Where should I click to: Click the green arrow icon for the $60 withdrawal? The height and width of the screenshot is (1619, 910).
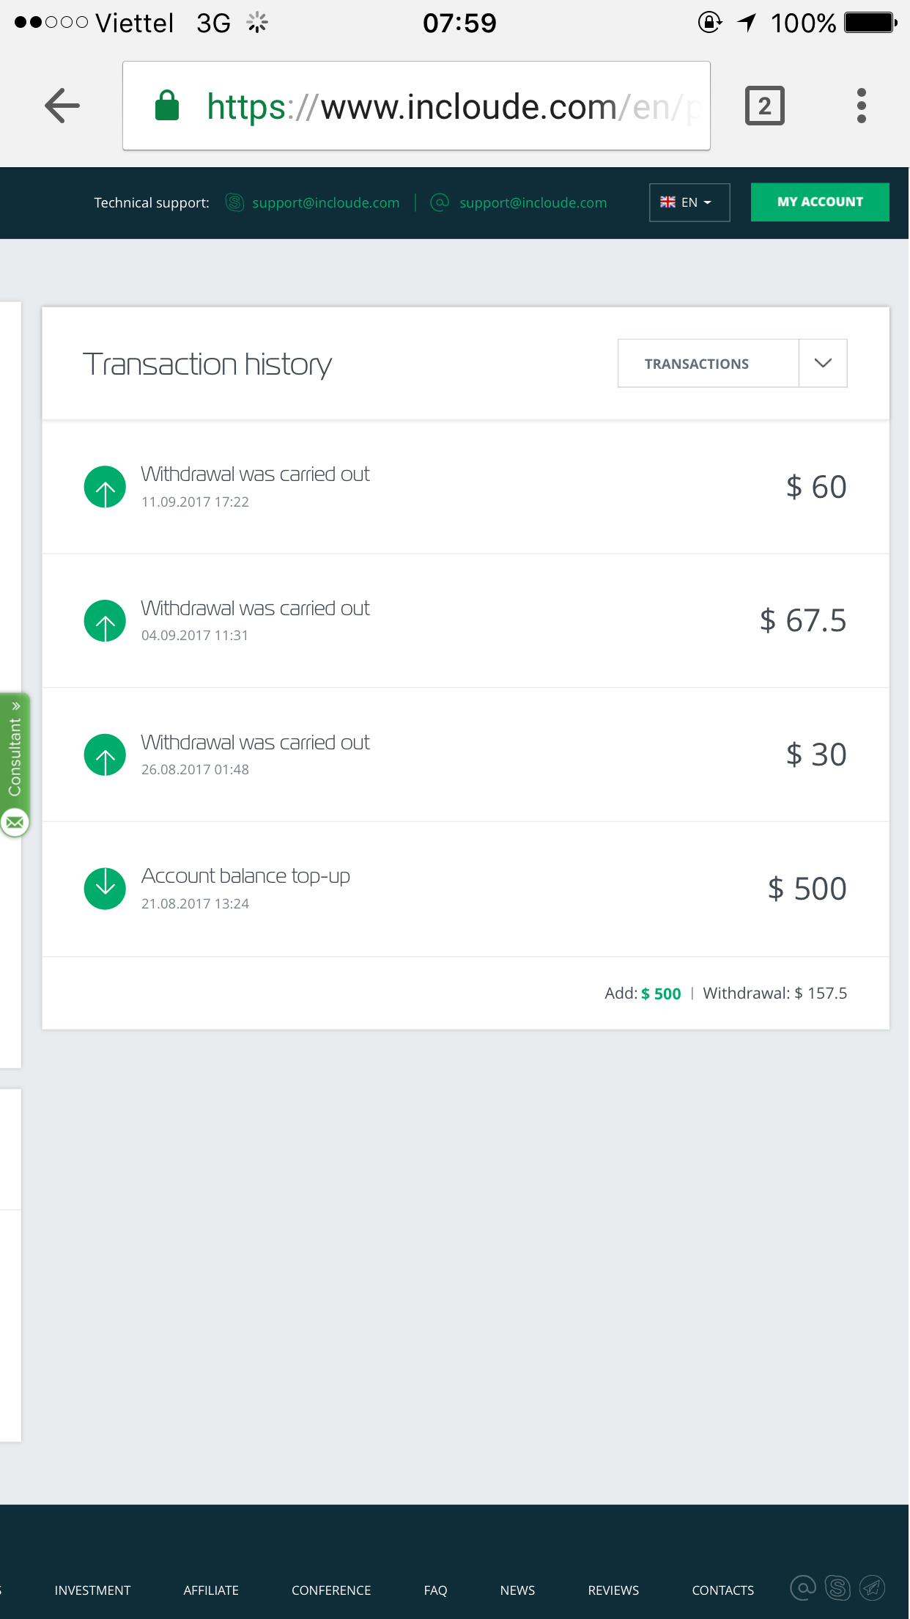[105, 487]
